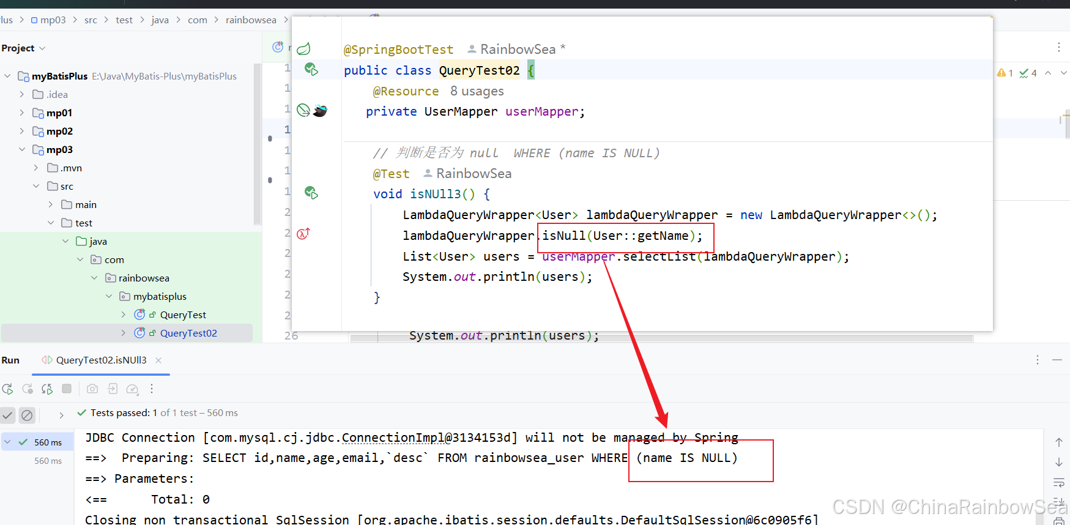Expand the test results chevron beside Tests passed

pyautogui.click(x=61, y=415)
